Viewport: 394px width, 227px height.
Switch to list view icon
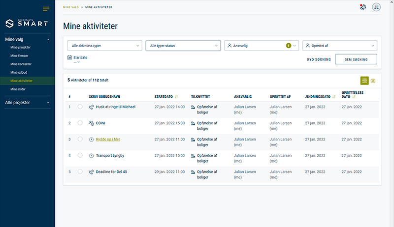click(x=364, y=81)
